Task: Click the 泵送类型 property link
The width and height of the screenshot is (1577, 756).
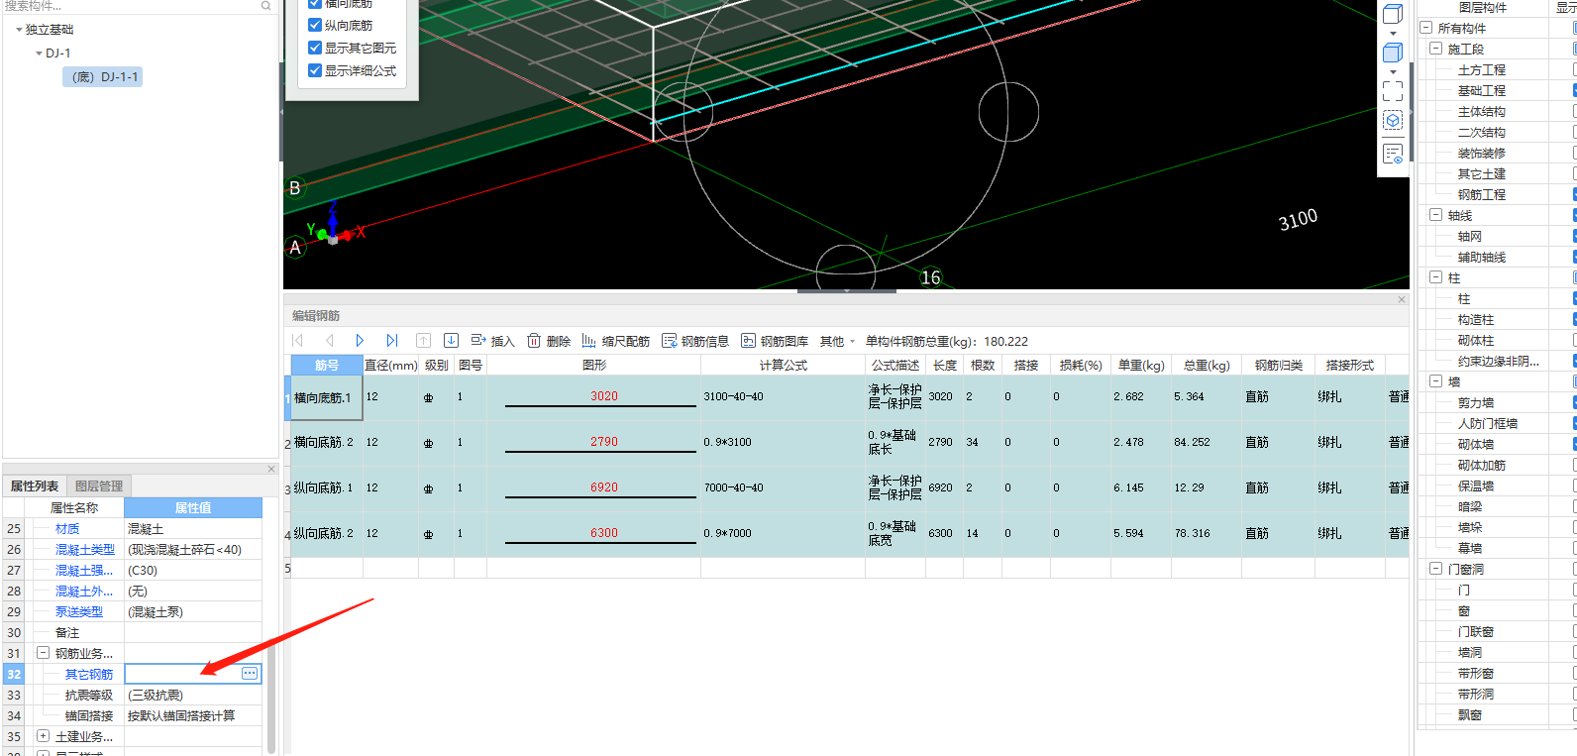Action: (x=79, y=611)
